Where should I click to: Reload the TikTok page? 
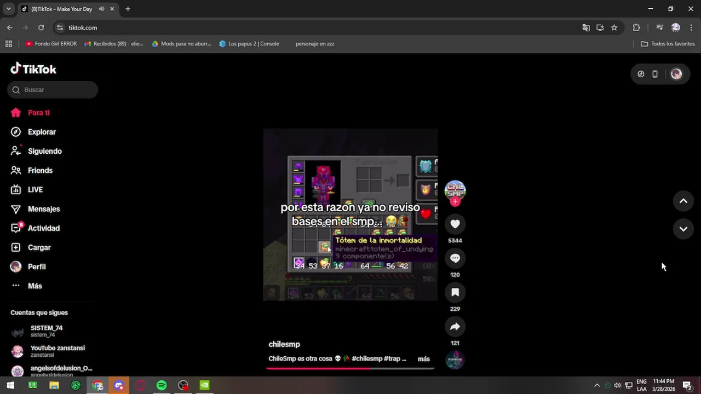point(41,27)
